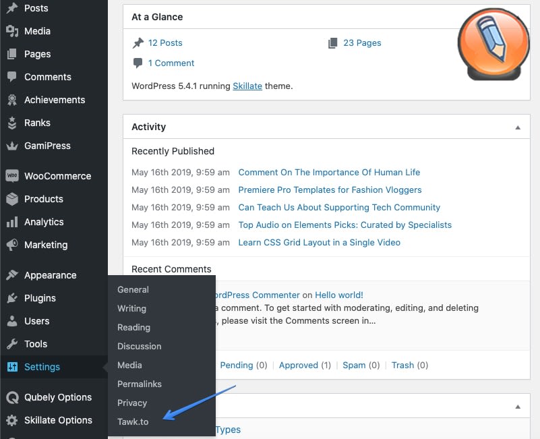This screenshot has width=540, height=439.
Task: Click the comment icon beside 1 Comment
Action: 138,63
